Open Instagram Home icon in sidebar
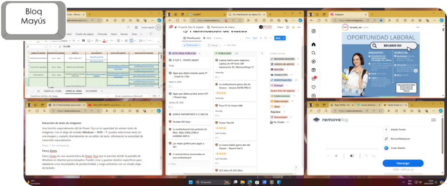This screenshot has width=447, height=186. click(x=313, y=44)
